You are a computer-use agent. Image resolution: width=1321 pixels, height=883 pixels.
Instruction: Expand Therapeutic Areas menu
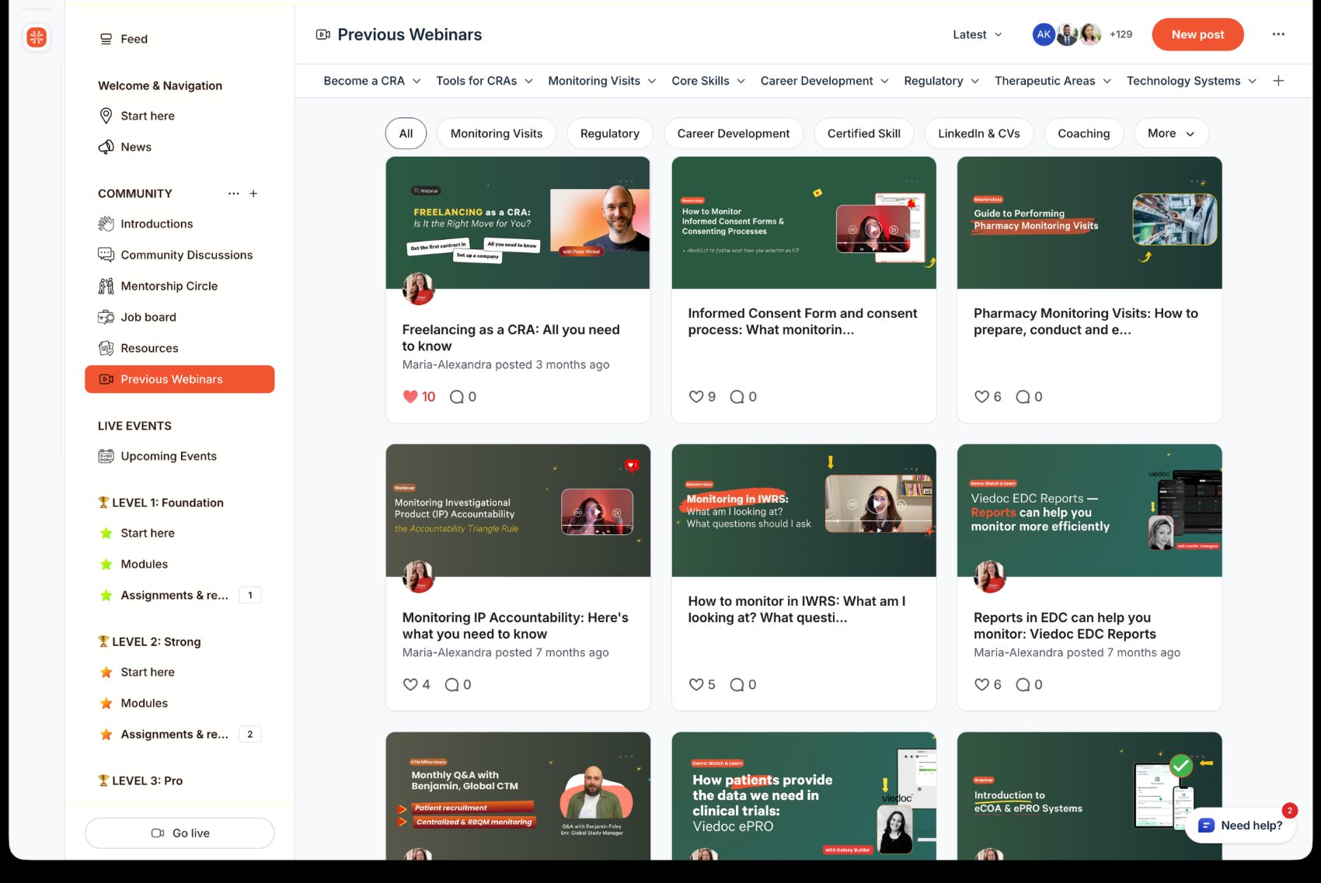1053,81
